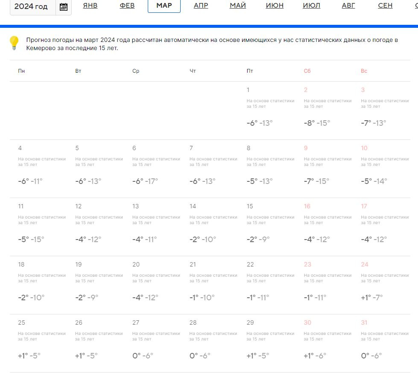The image size is (418, 376).
Task: Select the ИЮЛ month tab
Action: pos(312,6)
